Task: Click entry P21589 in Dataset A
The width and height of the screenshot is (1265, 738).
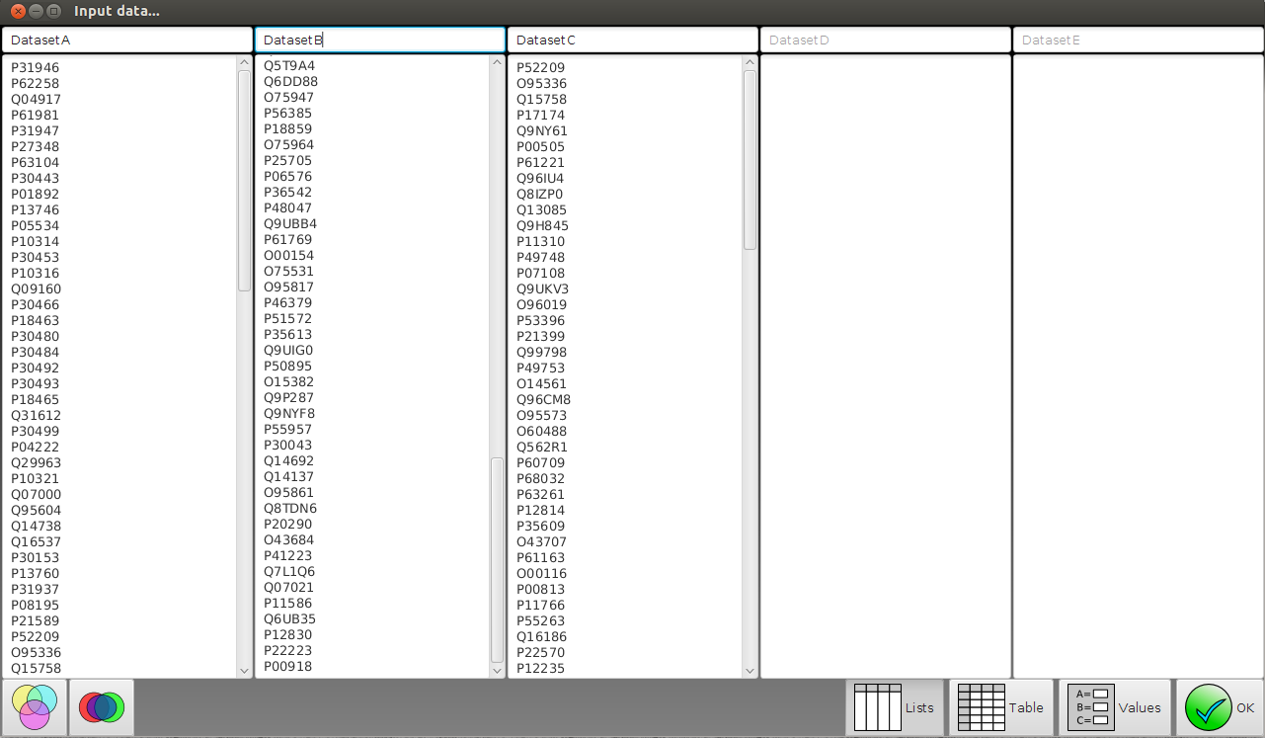Action: tap(36, 620)
